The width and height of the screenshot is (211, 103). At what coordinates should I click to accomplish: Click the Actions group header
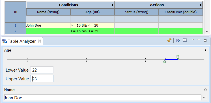(x=159, y=5)
